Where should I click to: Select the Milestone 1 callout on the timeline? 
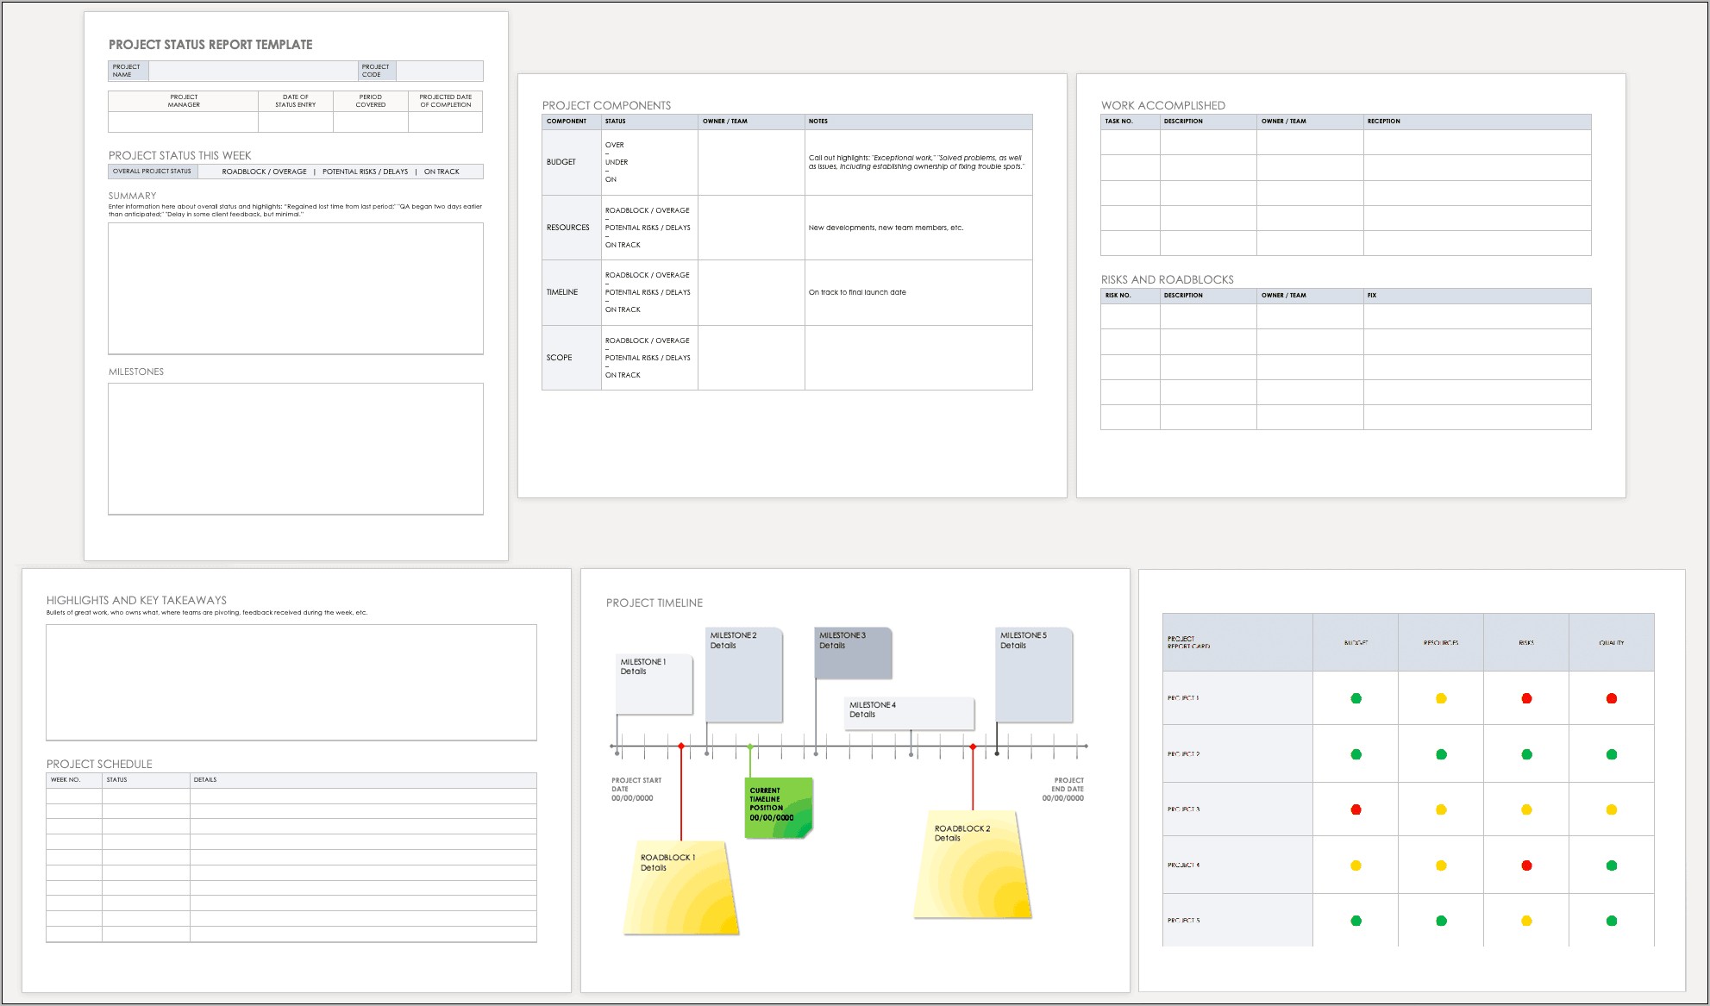pos(654,684)
